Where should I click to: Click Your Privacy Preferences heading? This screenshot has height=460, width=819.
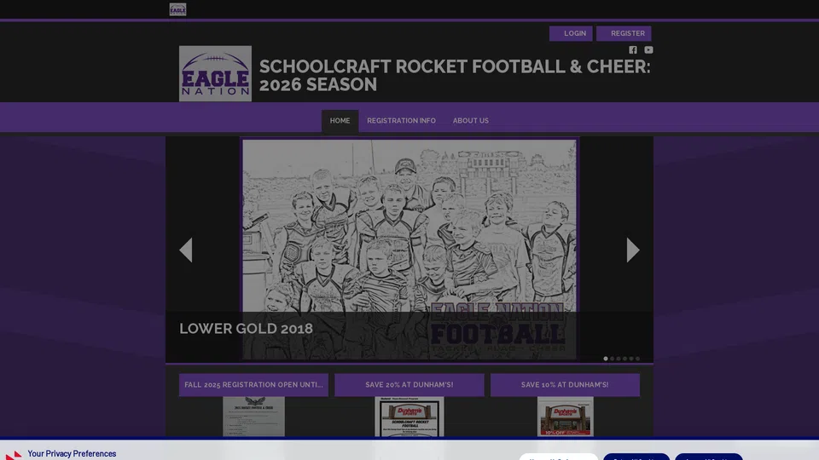(x=72, y=454)
